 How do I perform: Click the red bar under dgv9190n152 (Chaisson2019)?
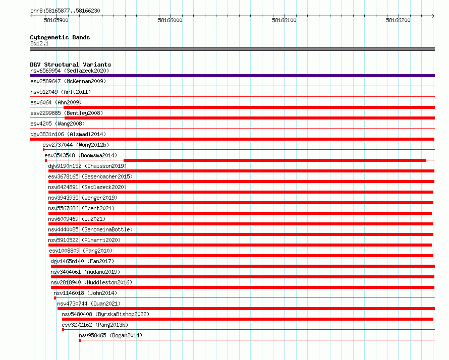[x=241, y=171]
